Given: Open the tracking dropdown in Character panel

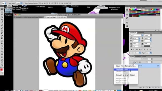Looking at the screenshot, I should point(151,41).
